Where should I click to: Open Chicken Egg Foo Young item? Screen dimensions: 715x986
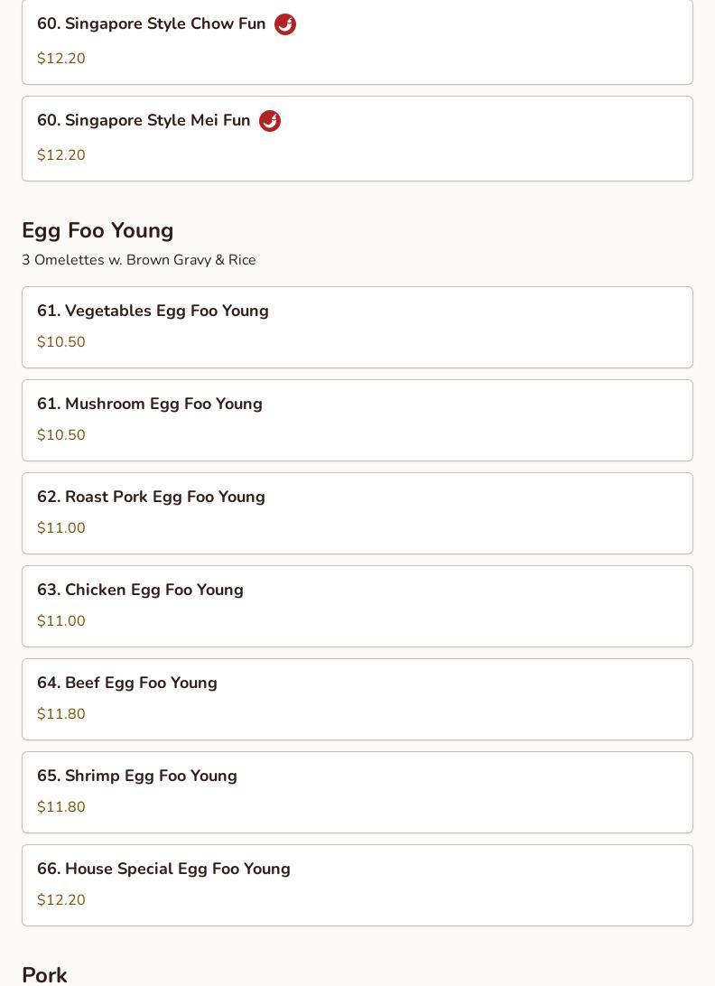coord(141,591)
